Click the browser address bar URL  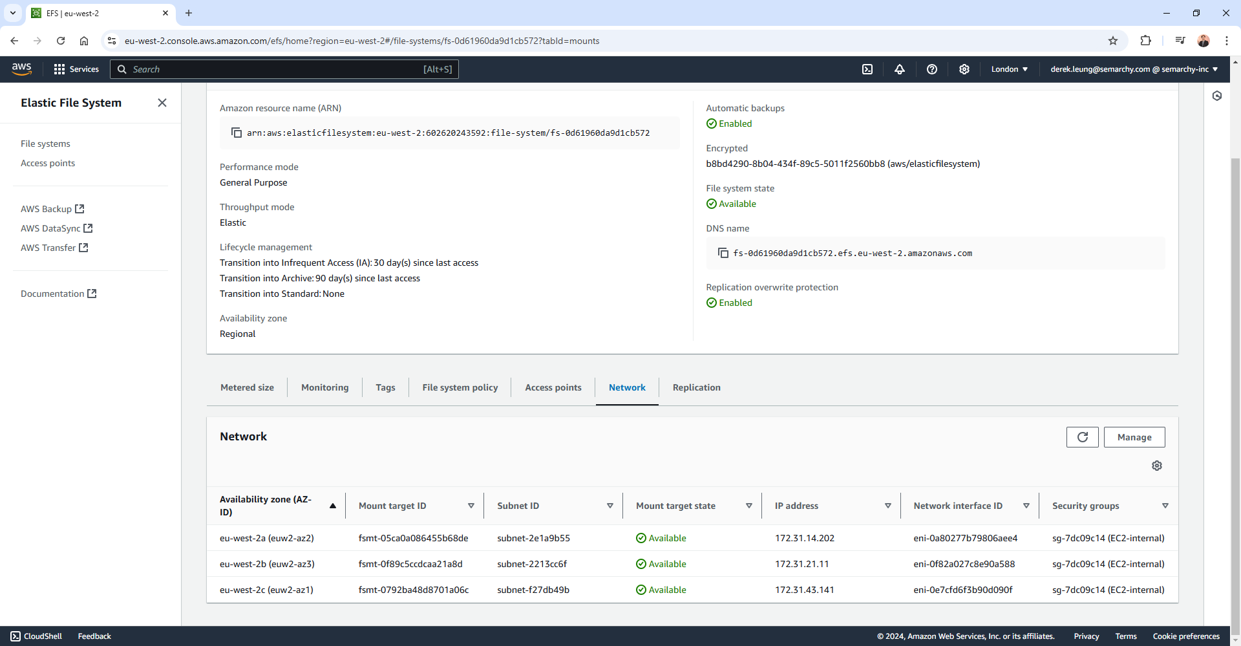coord(362,41)
